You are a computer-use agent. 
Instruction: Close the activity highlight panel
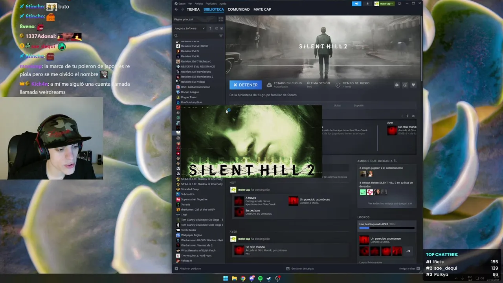413,116
